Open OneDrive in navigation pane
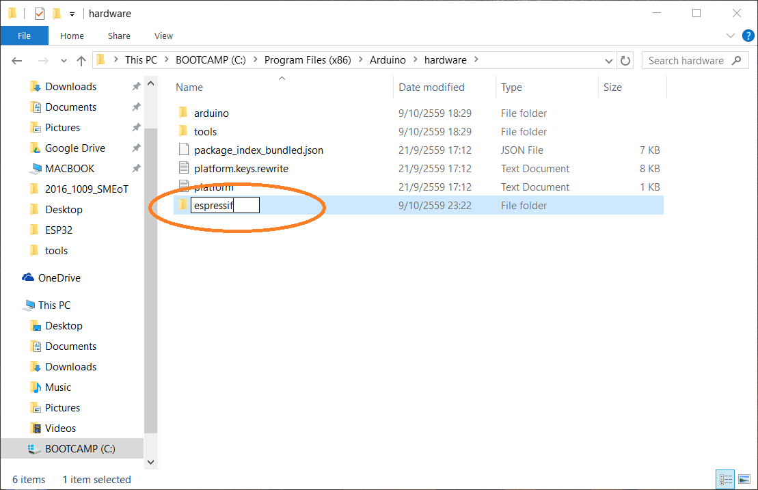 pos(59,278)
